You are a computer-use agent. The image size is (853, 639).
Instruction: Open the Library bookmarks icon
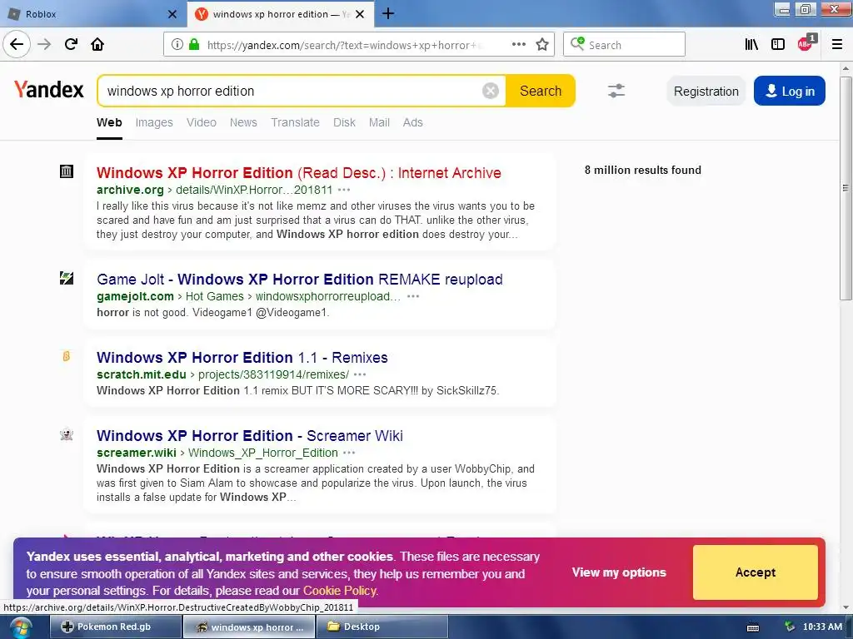click(751, 45)
